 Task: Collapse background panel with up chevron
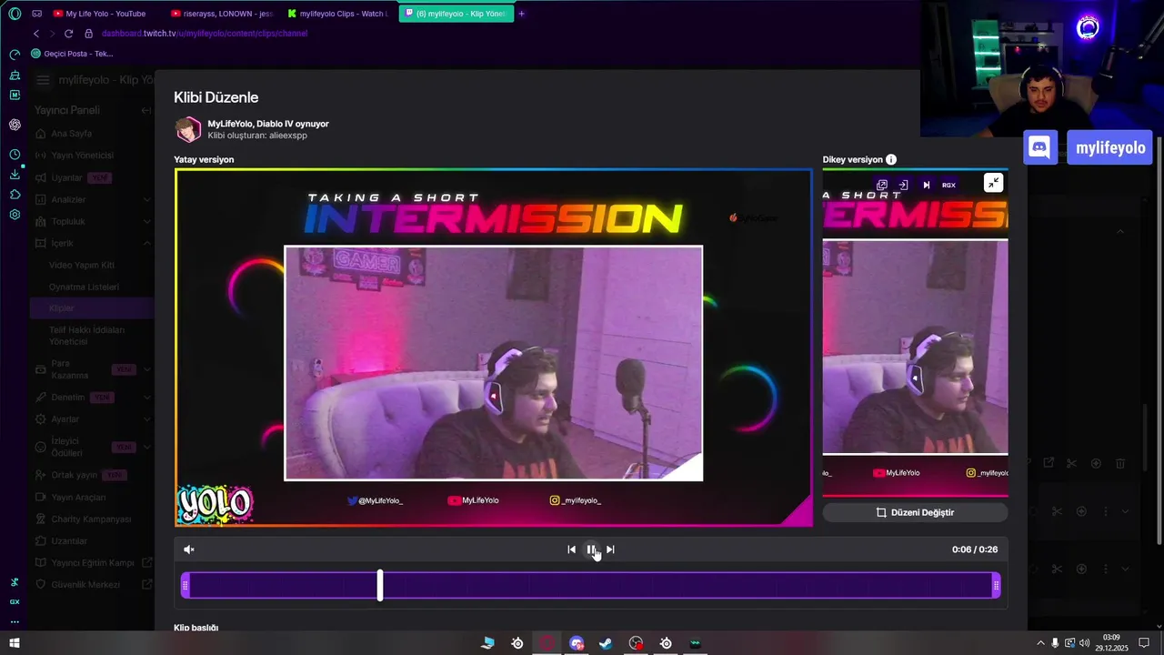[1120, 231]
